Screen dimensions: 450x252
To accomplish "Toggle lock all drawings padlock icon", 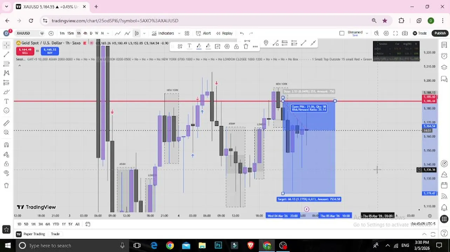I will point(6,163).
